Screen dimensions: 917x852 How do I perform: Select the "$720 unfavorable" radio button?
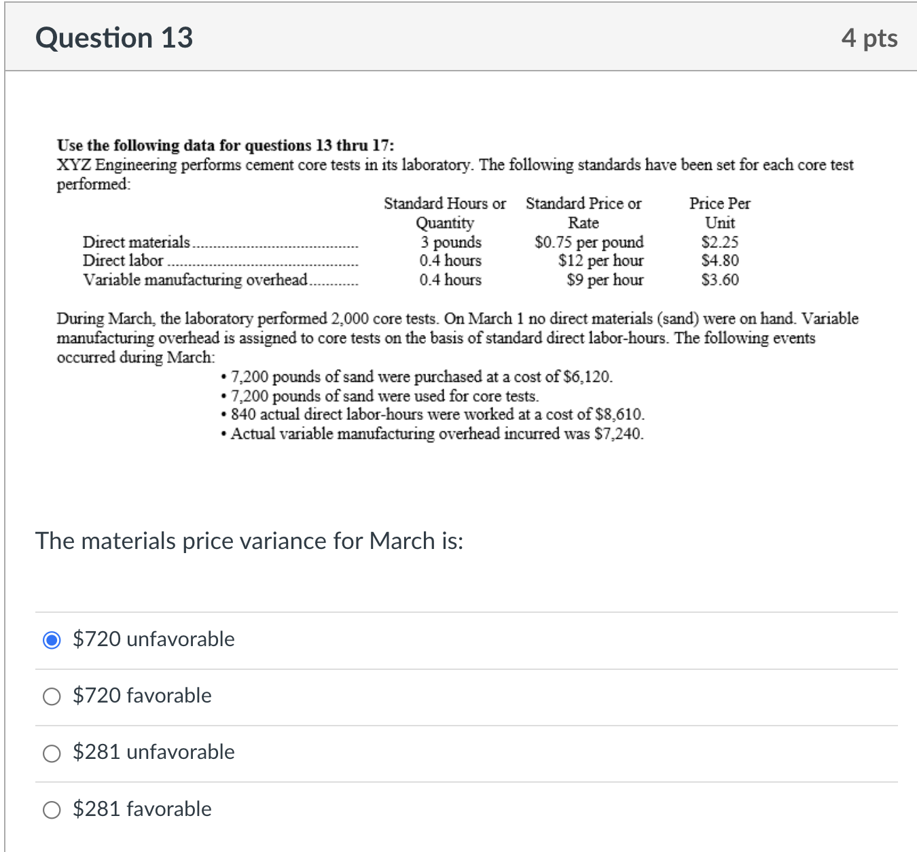(51, 639)
